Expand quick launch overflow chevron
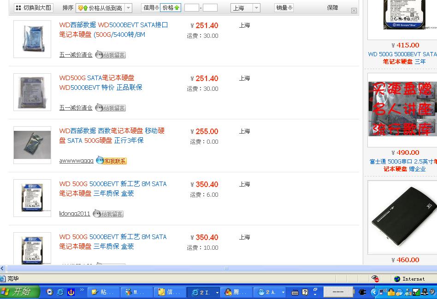437x299 pixels. pos(82,290)
